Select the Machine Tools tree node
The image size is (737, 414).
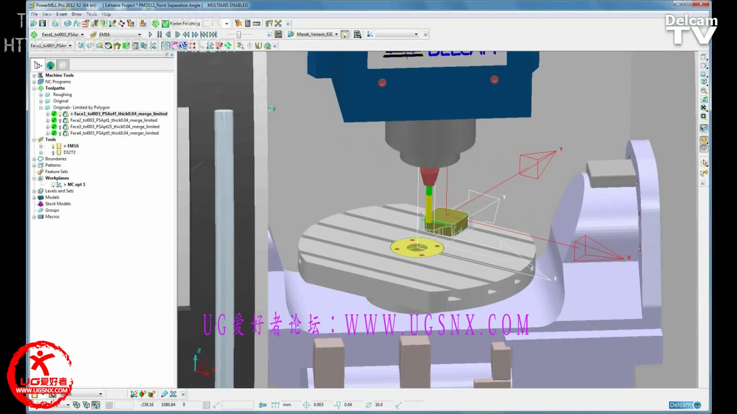point(59,75)
